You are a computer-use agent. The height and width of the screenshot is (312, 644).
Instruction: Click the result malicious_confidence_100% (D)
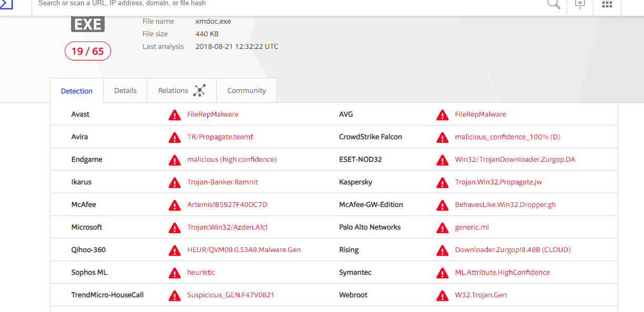pos(508,137)
